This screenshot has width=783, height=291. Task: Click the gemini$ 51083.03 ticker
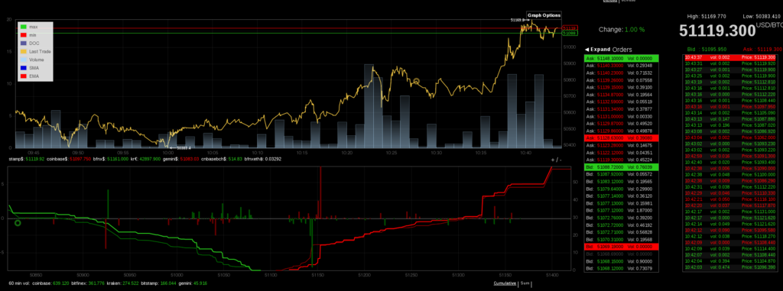pos(181,159)
